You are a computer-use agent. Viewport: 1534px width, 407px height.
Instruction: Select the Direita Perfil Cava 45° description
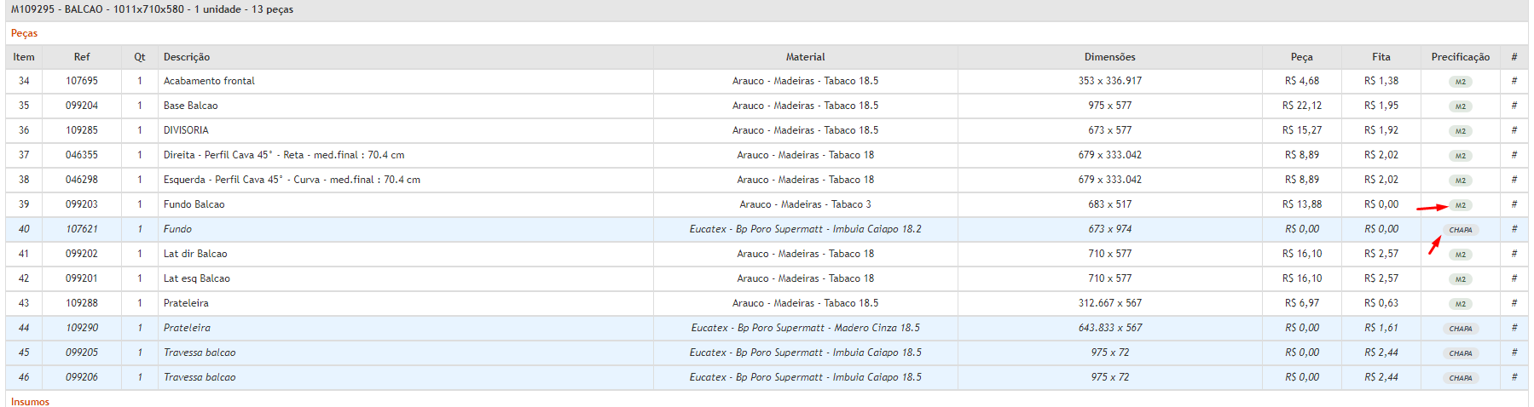284,155
